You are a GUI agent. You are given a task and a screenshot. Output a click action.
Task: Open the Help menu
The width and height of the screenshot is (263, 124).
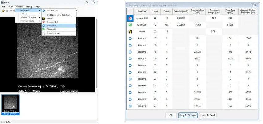37,7
